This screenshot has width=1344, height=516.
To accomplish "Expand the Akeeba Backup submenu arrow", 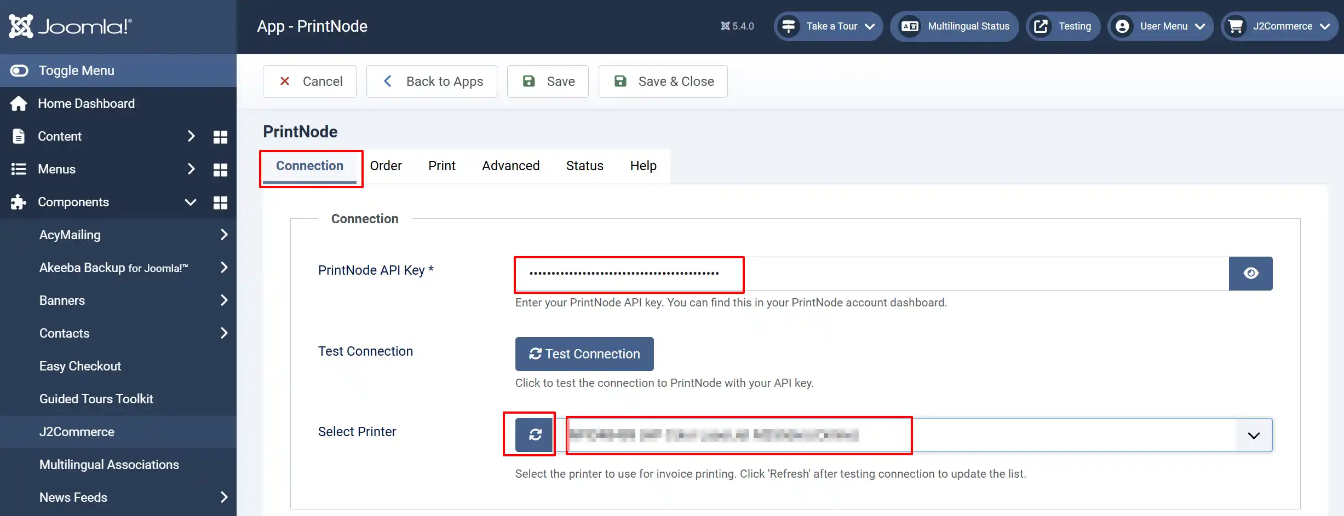I will pyautogui.click(x=223, y=268).
